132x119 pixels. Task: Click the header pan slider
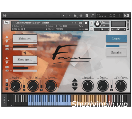(102, 29)
